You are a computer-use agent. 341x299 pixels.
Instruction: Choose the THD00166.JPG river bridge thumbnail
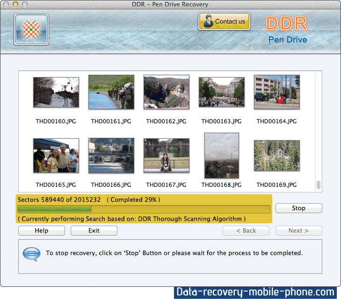click(111, 156)
